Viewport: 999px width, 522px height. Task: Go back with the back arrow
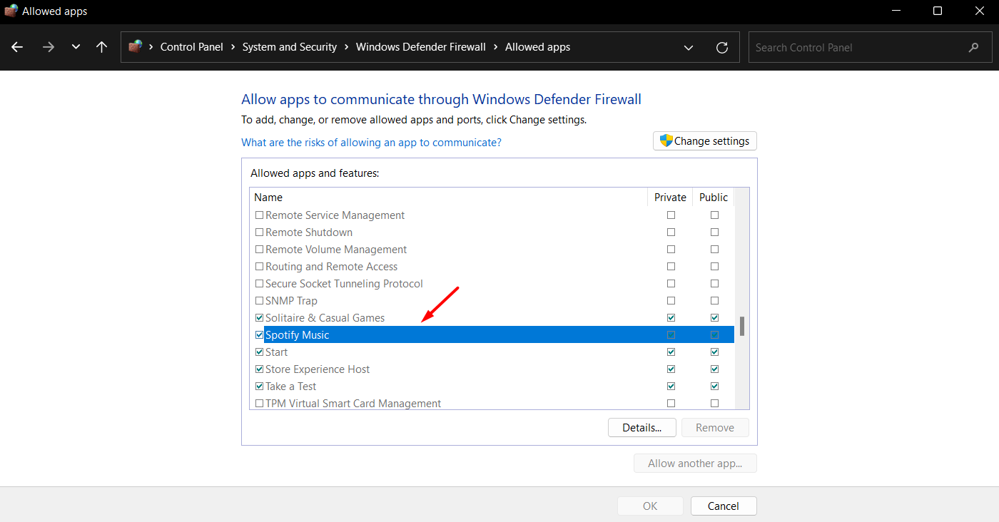pos(17,47)
